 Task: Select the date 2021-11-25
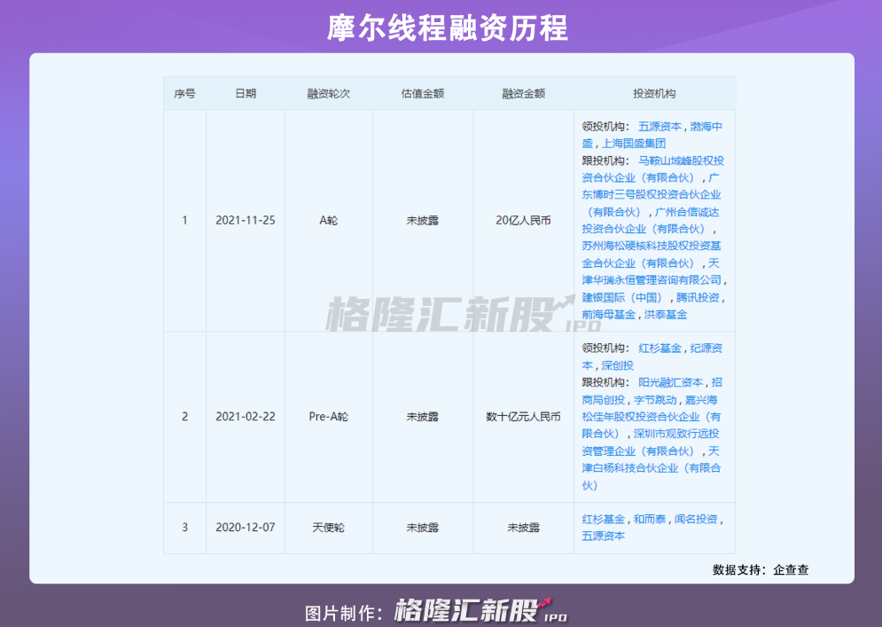[246, 221]
